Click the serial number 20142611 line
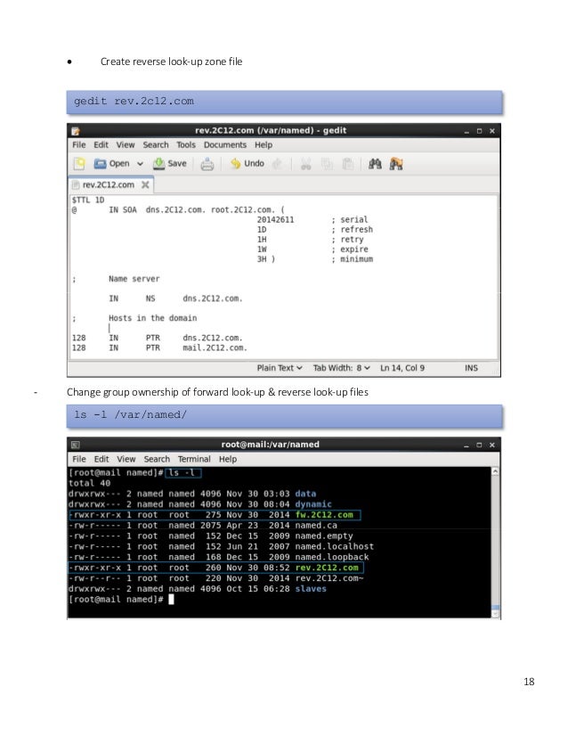568x736 pixels. click(x=275, y=220)
